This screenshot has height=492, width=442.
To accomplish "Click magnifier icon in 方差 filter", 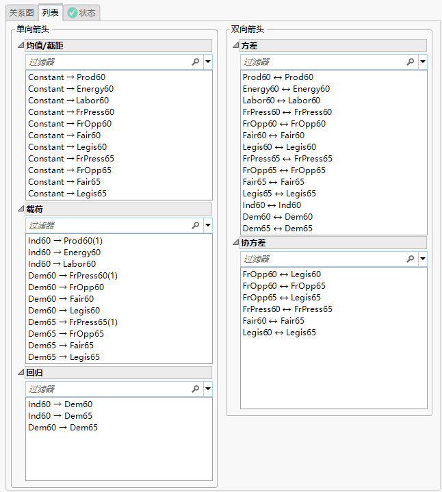I will (411, 62).
